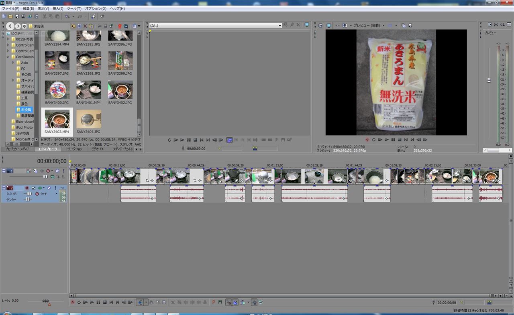Switch to the ビデオ FX tab
This screenshot has width=514, height=315.
(x=97, y=149)
